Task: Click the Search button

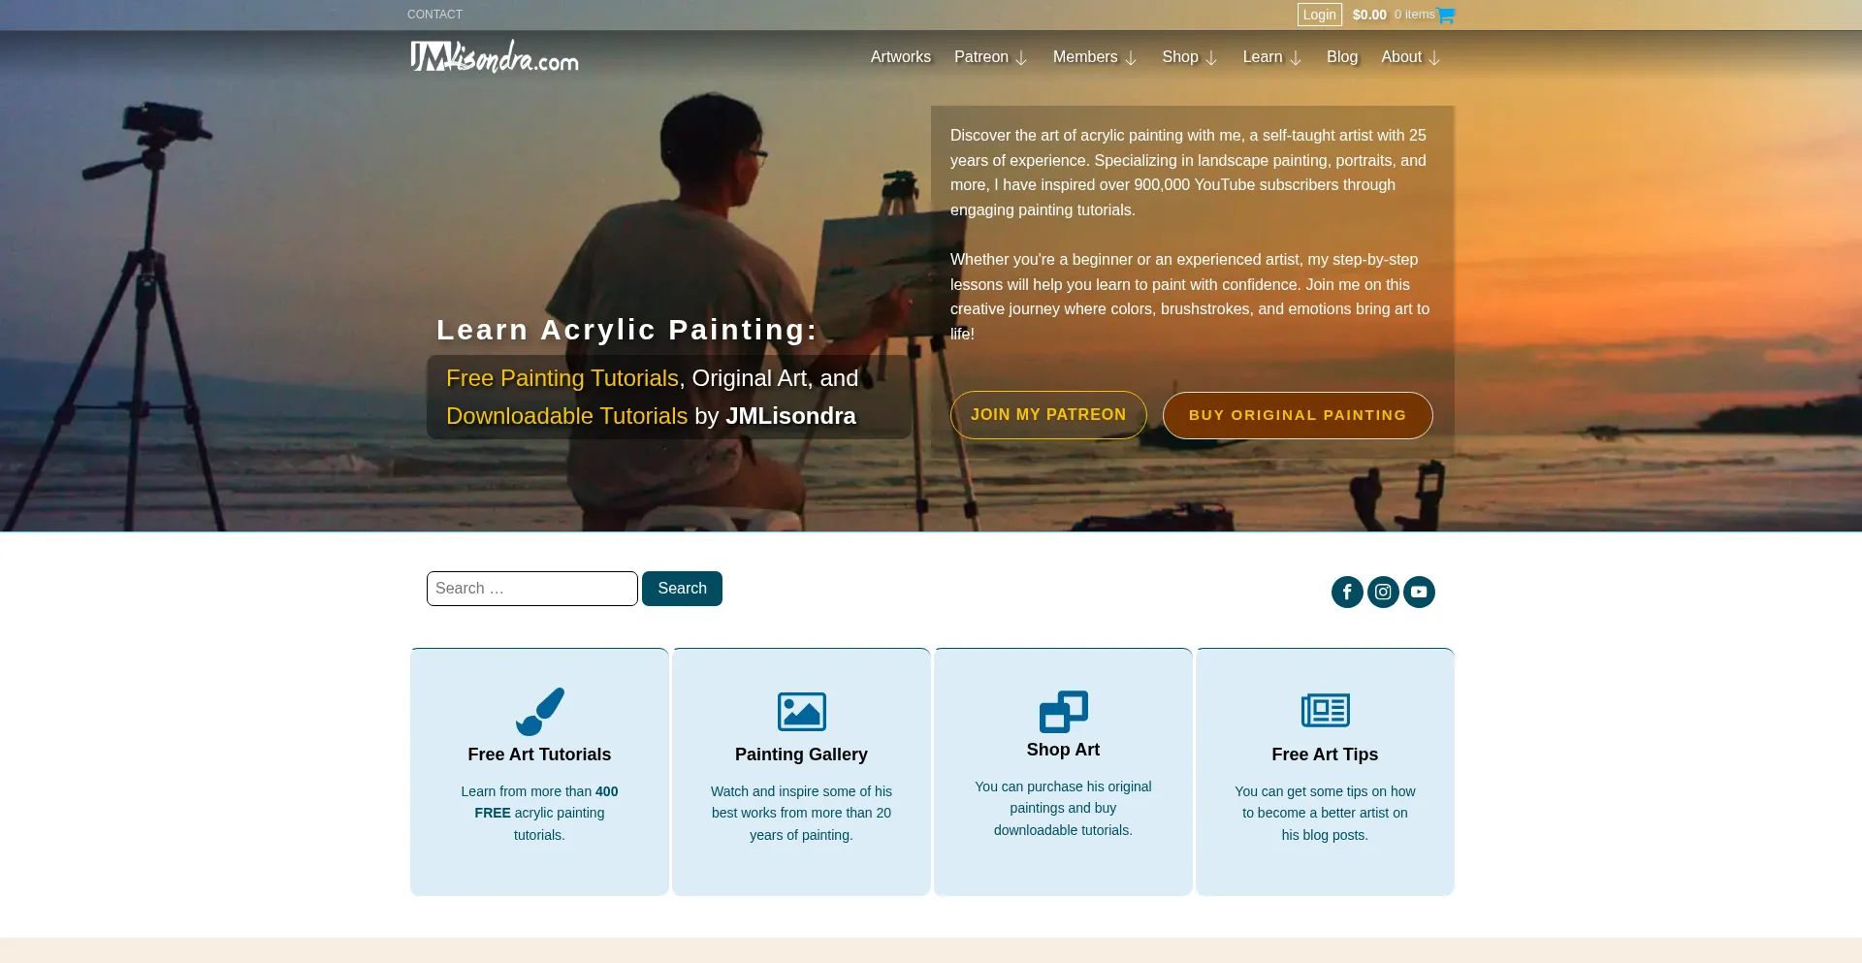Action: [682, 589]
